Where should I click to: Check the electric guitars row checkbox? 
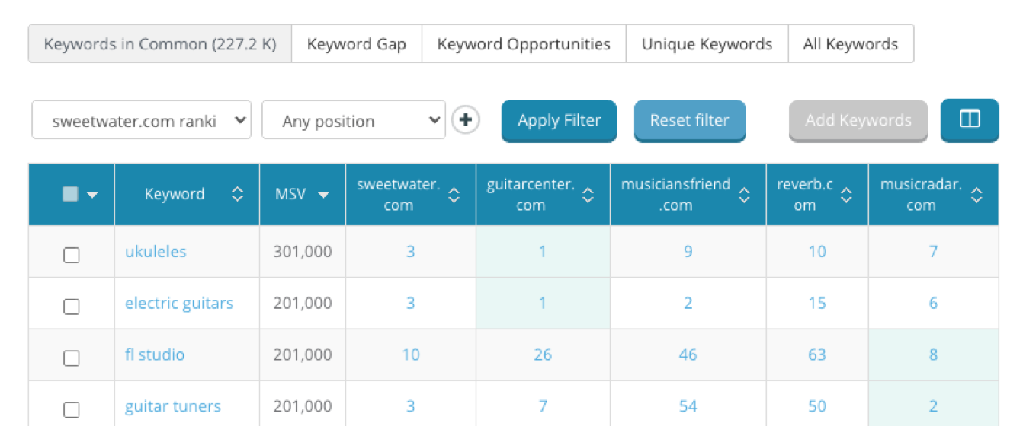point(71,307)
